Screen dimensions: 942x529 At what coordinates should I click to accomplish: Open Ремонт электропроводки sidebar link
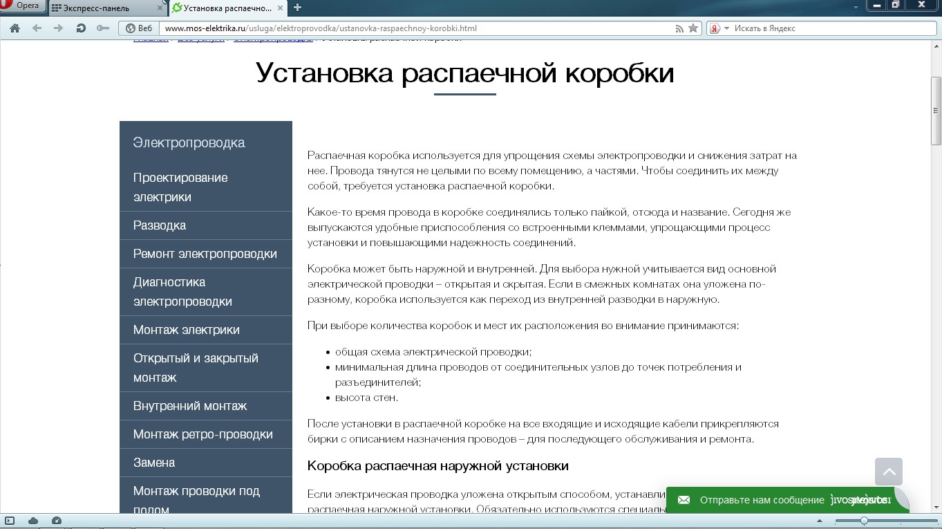pos(206,254)
